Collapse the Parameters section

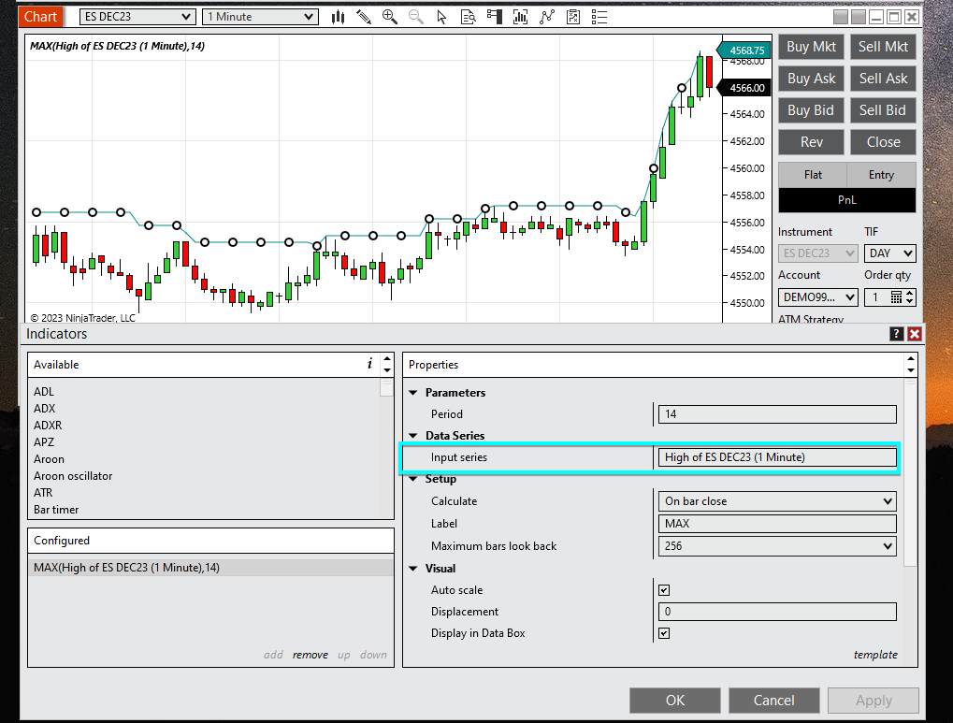click(x=413, y=393)
